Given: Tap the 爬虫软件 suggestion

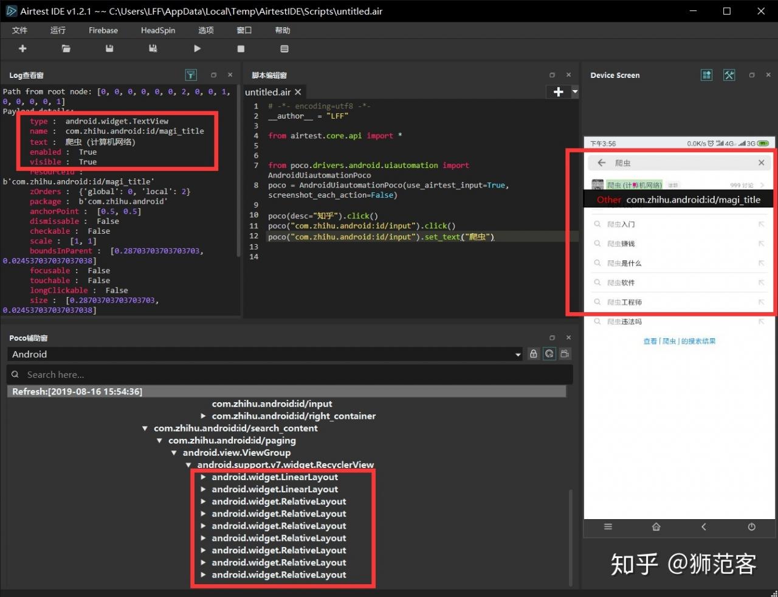Looking at the screenshot, I should coord(621,283).
